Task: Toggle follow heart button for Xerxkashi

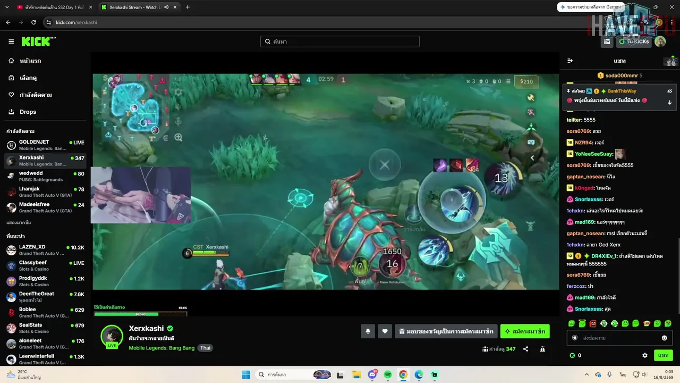Action: tap(385, 331)
